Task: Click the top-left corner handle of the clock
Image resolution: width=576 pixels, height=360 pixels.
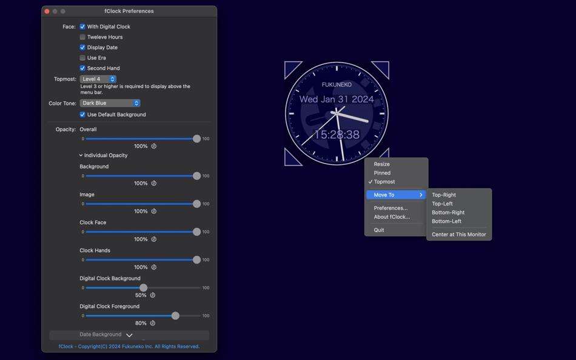Action: [291, 68]
